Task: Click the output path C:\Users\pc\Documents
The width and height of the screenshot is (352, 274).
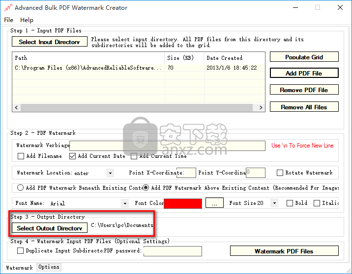Action: tap(122, 225)
